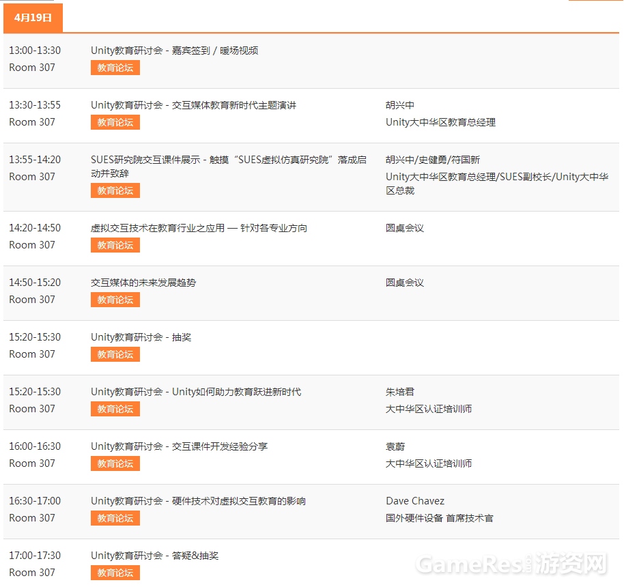
Task: Click 大中华区认证培训师 under 朱培君
Action: point(429,409)
